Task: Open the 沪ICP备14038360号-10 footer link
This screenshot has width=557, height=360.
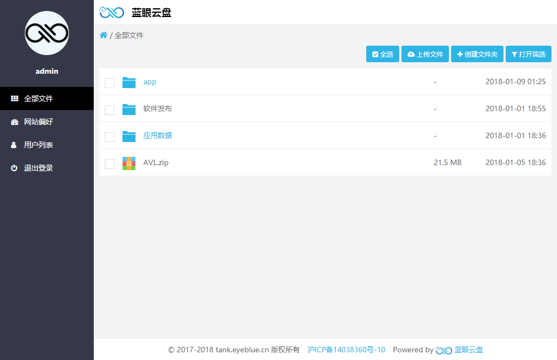Action: point(346,350)
